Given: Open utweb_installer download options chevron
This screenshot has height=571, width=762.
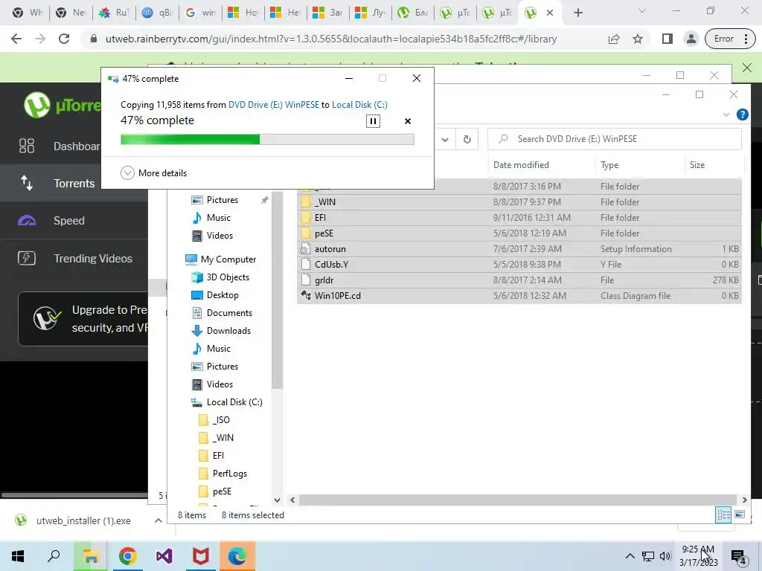Looking at the screenshot, I should coord(158,520).
